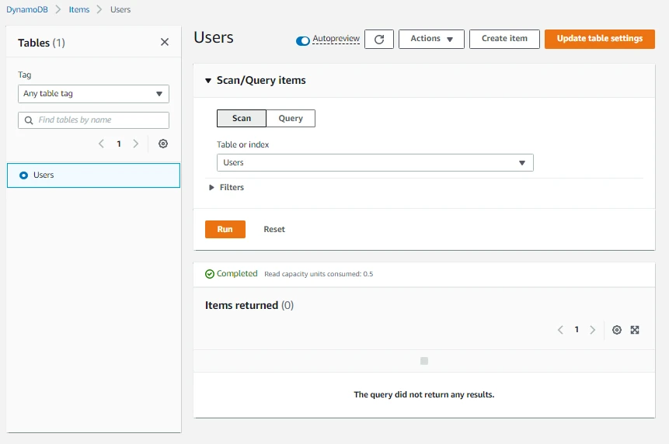Expand results to full screen icon
The width and height of the screenshot is (669, 444).
tap(635, 330)
